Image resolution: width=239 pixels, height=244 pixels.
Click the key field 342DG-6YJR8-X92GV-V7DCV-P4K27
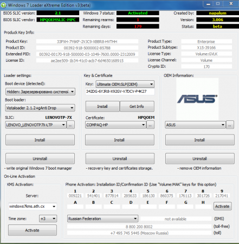click(x=120, y=92)
